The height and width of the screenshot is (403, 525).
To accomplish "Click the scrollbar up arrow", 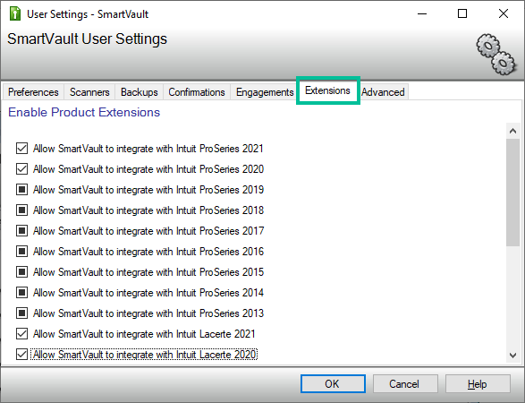I will tap(512, 131).
